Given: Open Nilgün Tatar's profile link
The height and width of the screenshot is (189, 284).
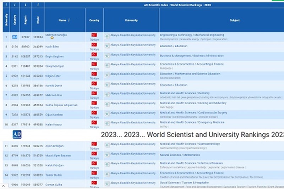Looking at the screenshot, I should point(53,76).
